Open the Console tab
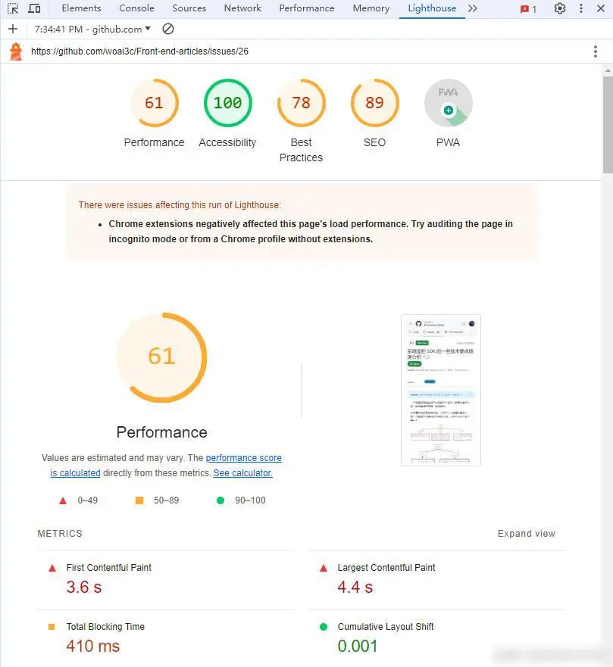Screen dimensions: 613x667 click(136, 8)
